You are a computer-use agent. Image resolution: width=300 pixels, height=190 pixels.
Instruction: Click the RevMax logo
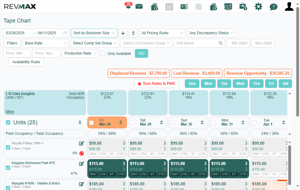click(x=20, y=6)
